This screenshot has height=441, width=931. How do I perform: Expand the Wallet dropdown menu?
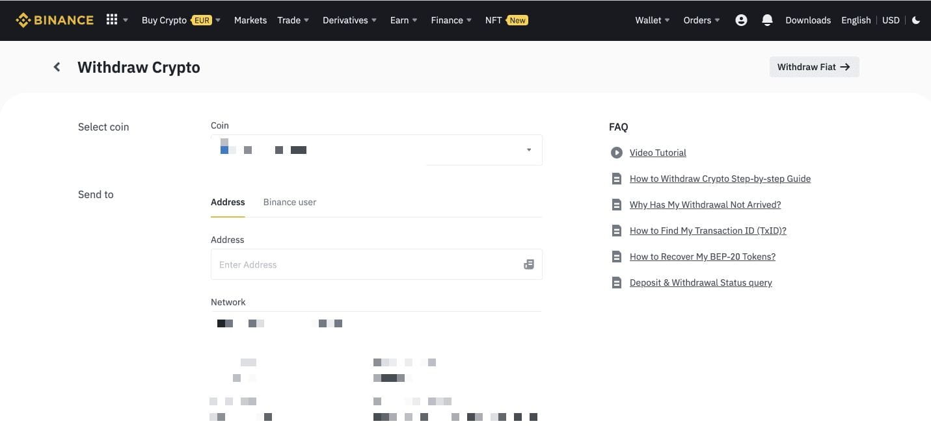coord(653,20)
